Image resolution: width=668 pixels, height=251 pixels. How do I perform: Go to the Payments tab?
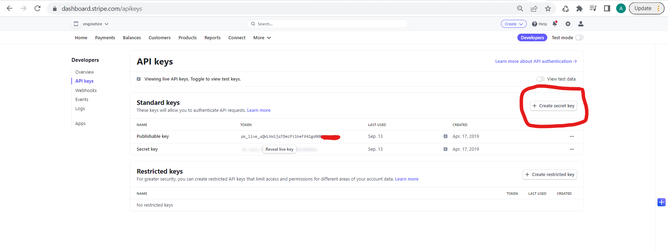(105, 37)
